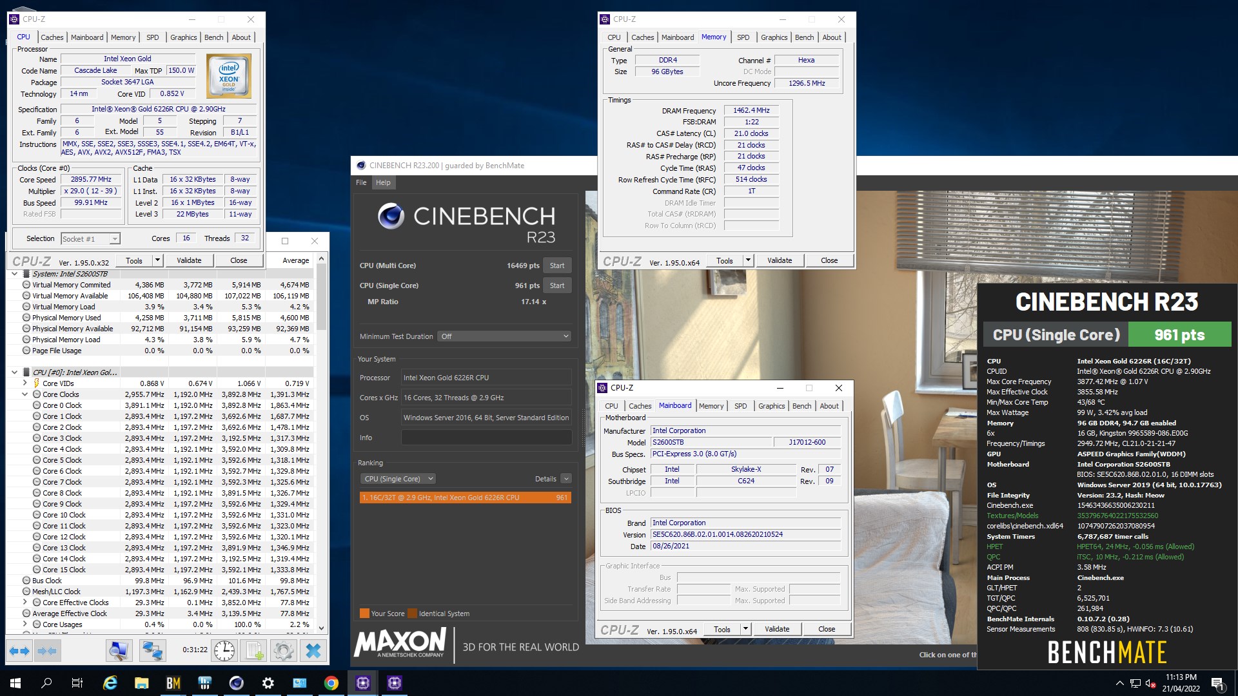Open the CPU (Single Core) ranking dropdown
This screenshot has height=696, width=1238.
click(x=398, y=479)
